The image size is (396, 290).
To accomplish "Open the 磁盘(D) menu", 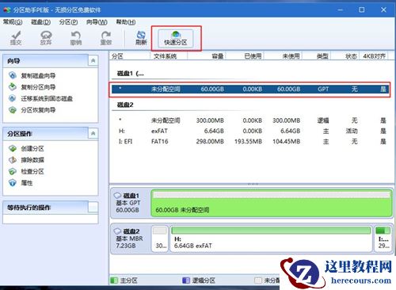I will pyautogui.click(x=40, y=22).
